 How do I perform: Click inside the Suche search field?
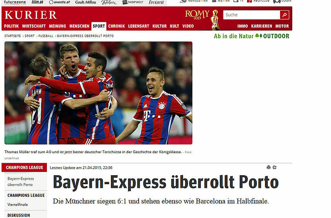pos(252,15)
